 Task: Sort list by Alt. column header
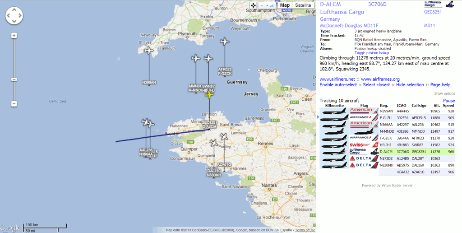pos(437,105)
